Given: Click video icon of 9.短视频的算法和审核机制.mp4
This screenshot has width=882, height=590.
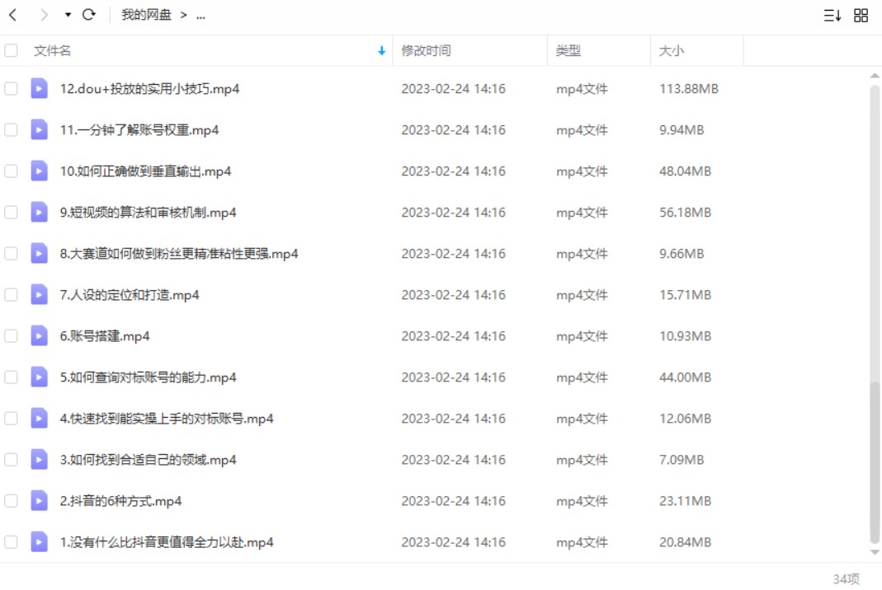Looking at the screenshot, I should click(39, 212).
